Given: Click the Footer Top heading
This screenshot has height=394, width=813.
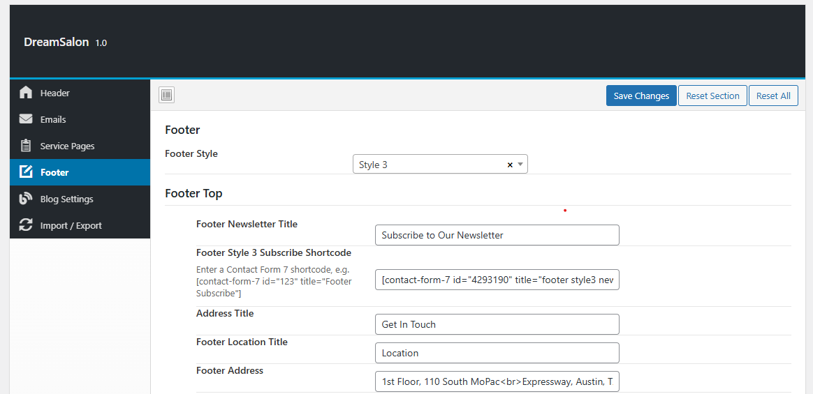Looking at the screenshot, I should 193,194.
